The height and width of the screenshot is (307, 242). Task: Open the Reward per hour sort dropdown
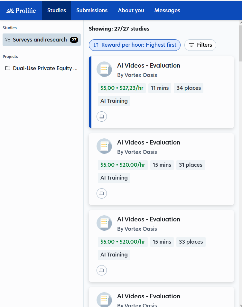pyautogui.click(x=135, y=45)
